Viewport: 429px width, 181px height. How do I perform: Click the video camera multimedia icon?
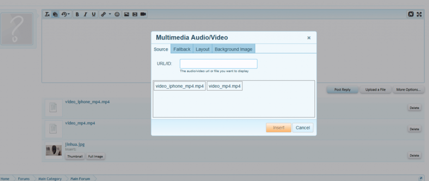[143, 14]
